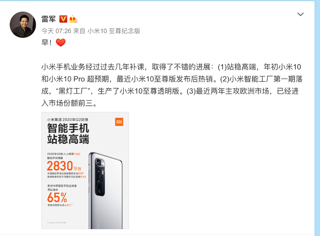Open 雷军's profile avatar photo

pyautogui.click(x=23, y=25)
